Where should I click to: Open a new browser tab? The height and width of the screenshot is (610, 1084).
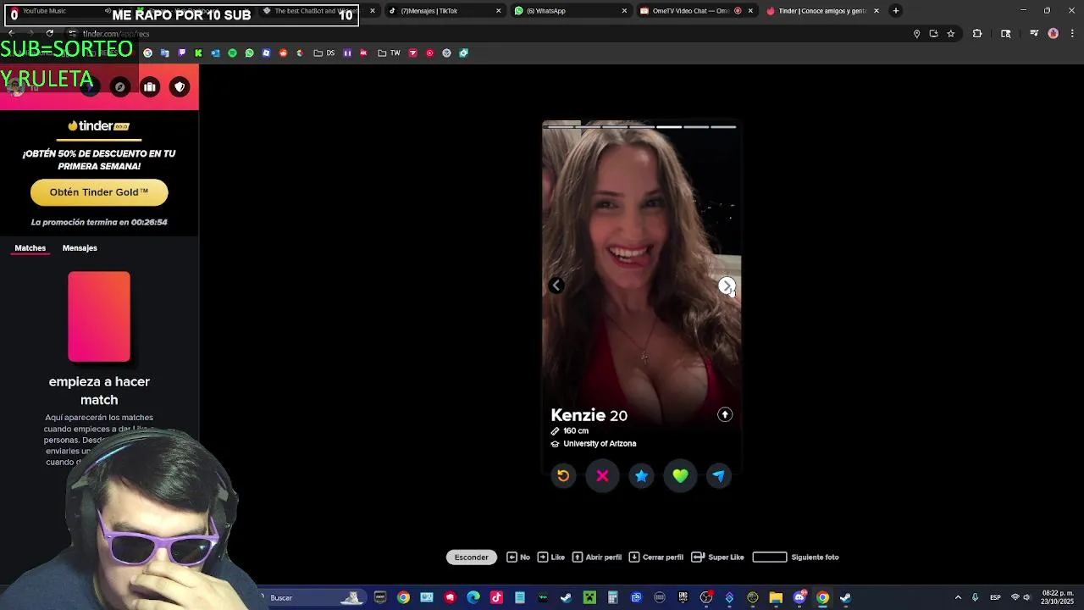click(896, 11)
